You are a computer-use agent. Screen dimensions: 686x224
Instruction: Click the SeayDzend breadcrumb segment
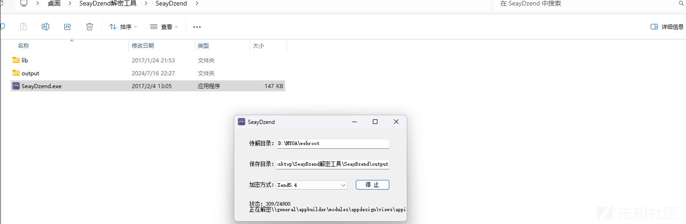[171, 3]
